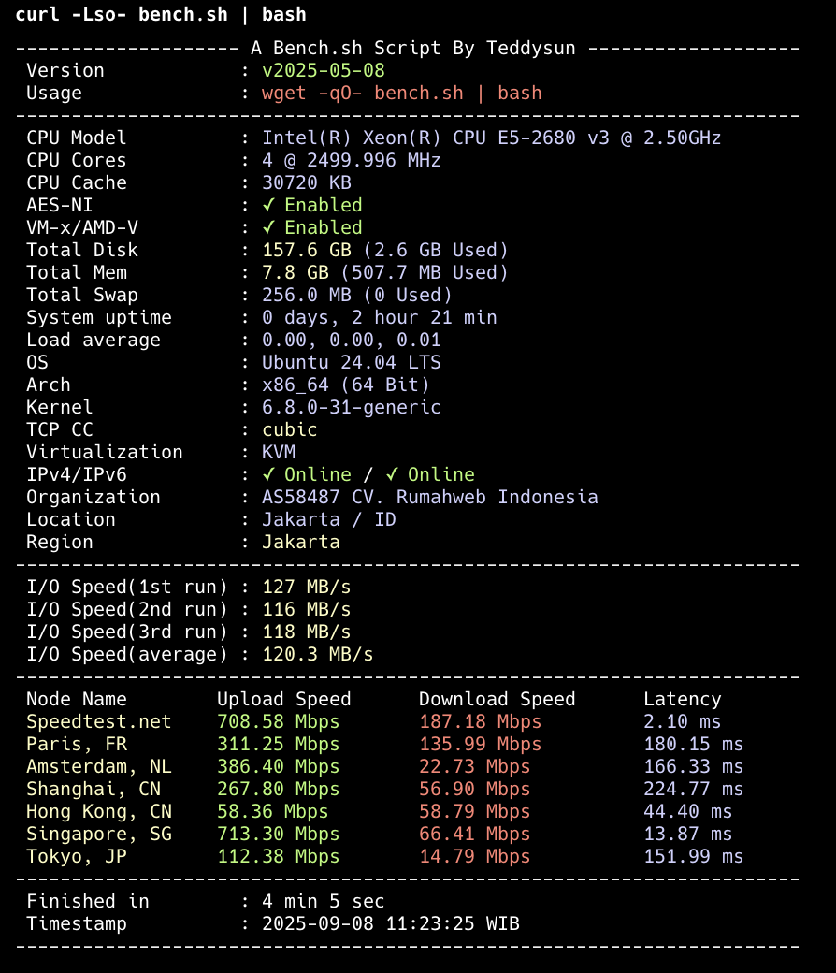Click the curl -Lso- bench.sh command line
Screen dimensions: 836x973
[x=161, y=14]
